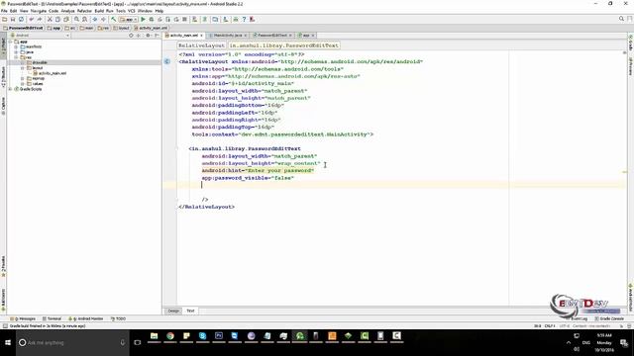Expand the values folder node
The width and height of the screenshot is (634, 356).
coord(23,83)
